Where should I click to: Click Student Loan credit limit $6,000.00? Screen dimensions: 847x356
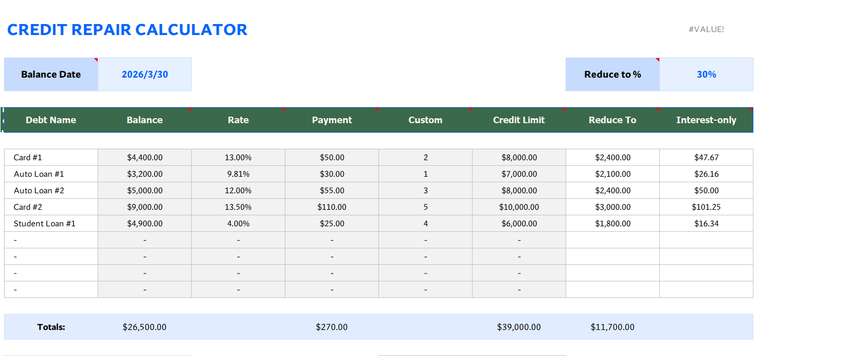tap(519, 223)
